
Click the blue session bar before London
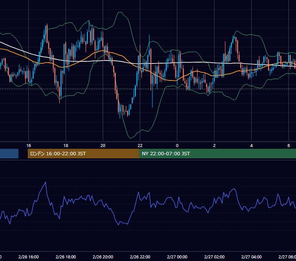[x=9, y=154]
